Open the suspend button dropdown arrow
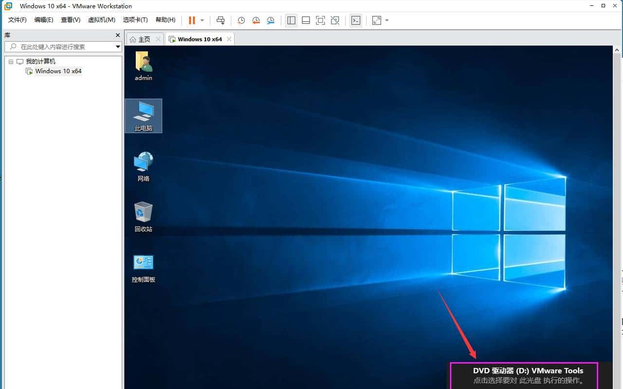623x389 pixels. click(202, 20)
